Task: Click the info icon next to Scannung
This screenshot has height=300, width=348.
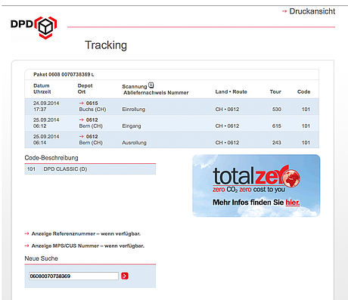Action: point(151,85)
